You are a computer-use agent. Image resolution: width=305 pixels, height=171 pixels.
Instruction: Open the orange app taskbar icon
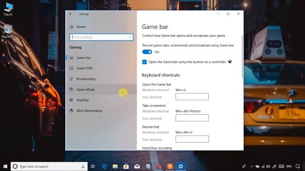[x=170, y=166]
